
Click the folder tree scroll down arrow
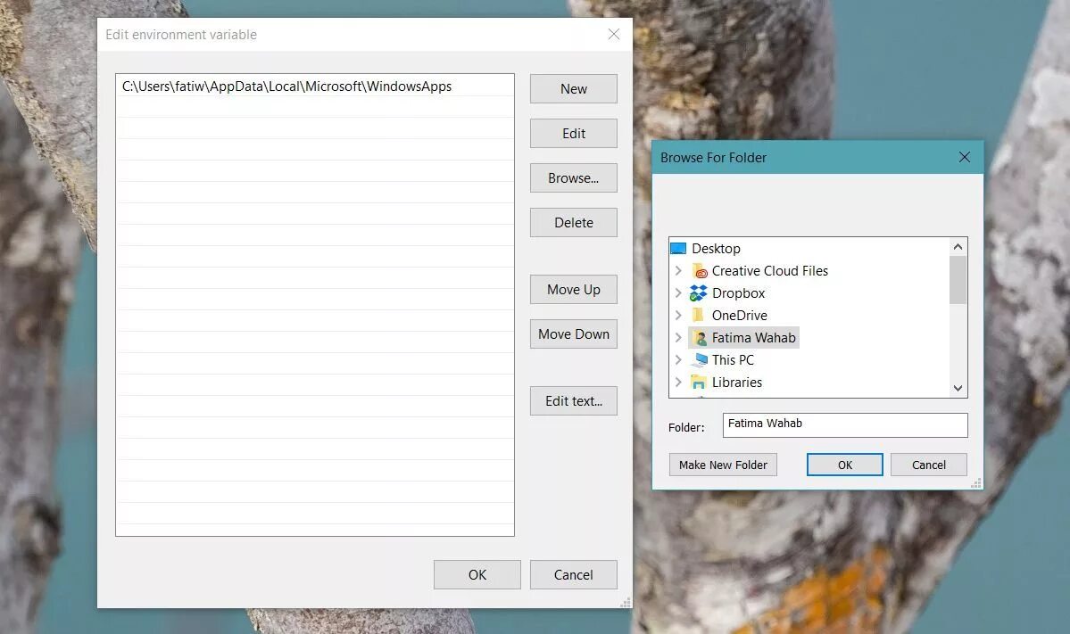pos(958,388)
